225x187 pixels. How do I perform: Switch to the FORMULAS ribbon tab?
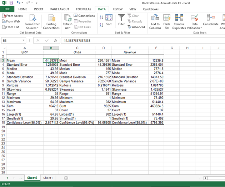[83, 9]
